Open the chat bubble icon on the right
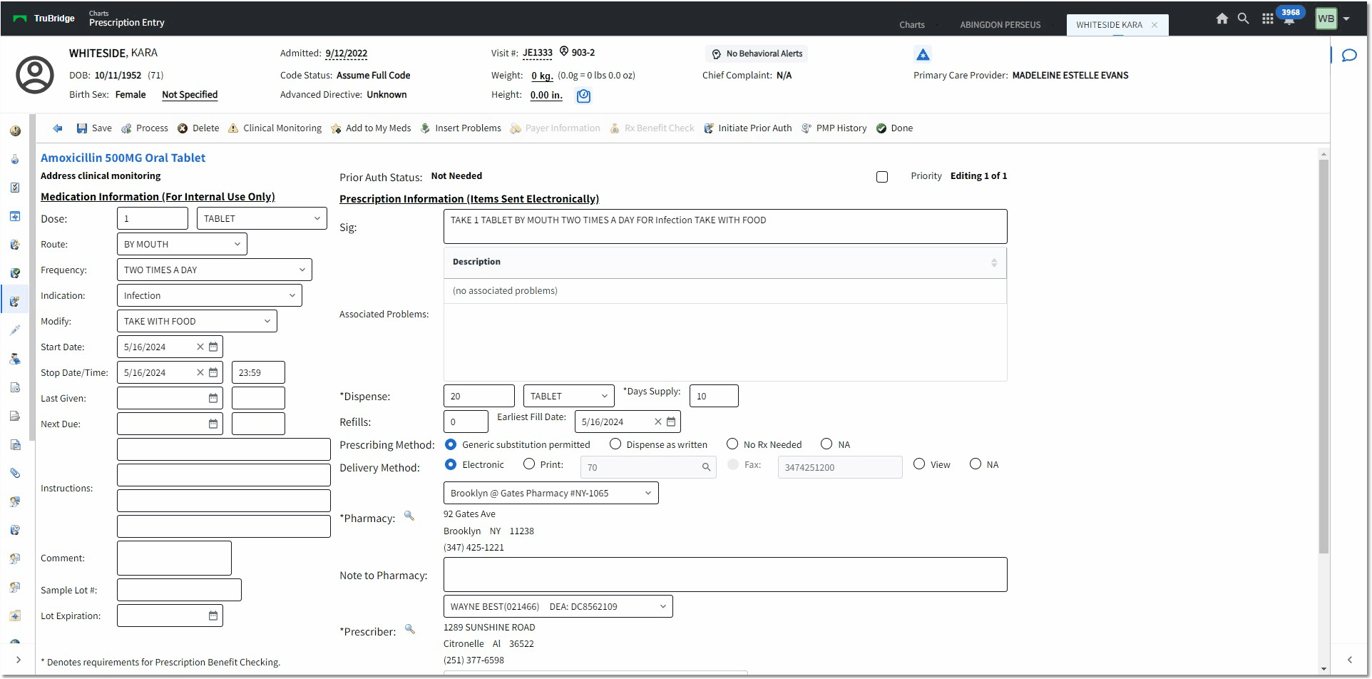The image size is (1372, 679). [1349, 55]
